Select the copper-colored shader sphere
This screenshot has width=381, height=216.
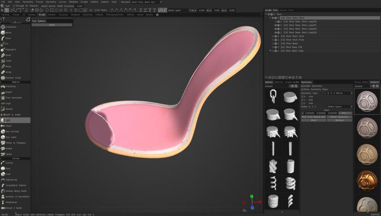point(367,179)
